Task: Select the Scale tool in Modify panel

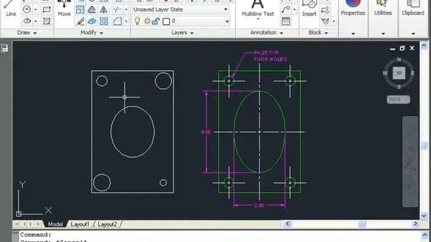Action: [x=80, y=9]
